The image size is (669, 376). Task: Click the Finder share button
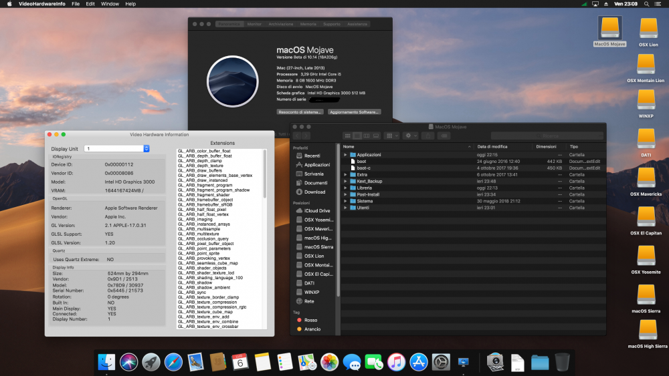428,136
